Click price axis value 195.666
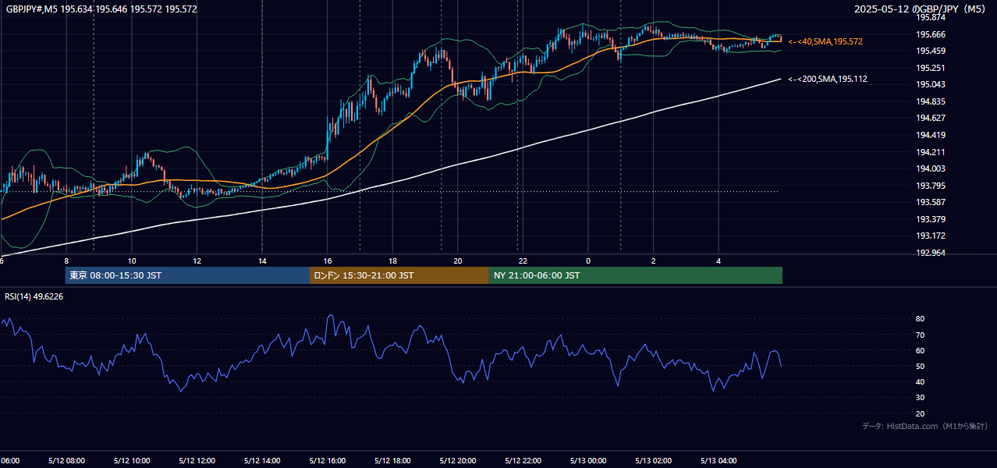The width and height of the screenshot is (997, 468). click(931, 34)
